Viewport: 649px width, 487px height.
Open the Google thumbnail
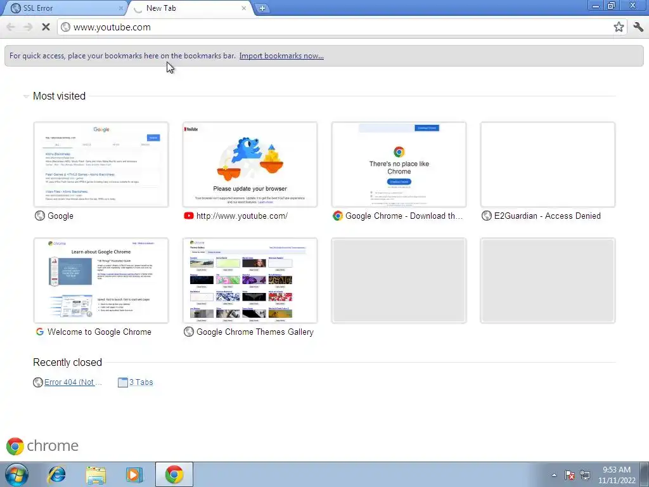101,164
